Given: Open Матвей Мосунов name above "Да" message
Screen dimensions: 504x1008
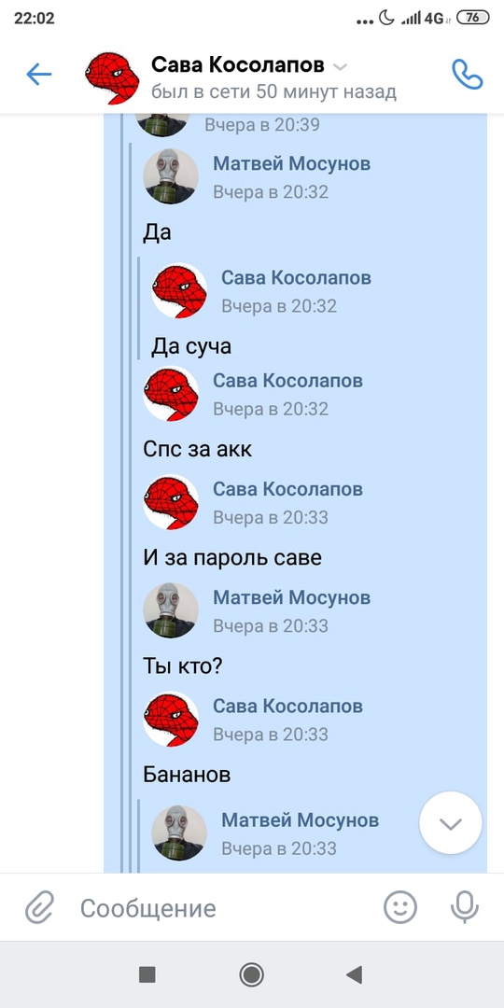Looking at the screenshot, I should click(x=292, y=164).
